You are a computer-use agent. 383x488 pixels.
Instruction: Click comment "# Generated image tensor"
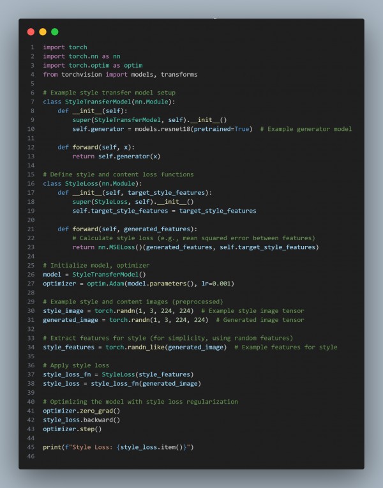pyautogui.click(x=260, y=319)
